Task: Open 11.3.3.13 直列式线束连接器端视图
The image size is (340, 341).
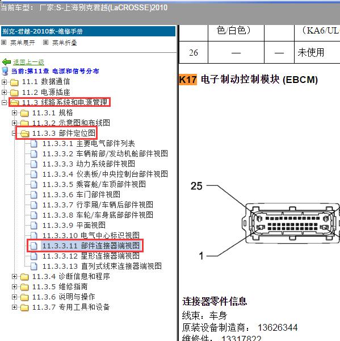Action: click(102, 266)
